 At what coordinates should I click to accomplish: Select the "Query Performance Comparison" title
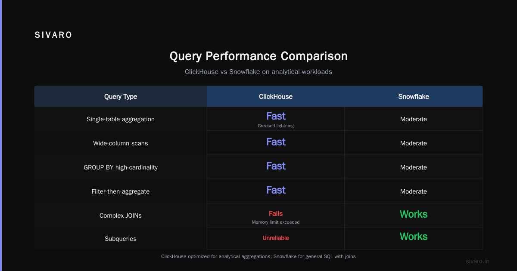tap(258, 56)
